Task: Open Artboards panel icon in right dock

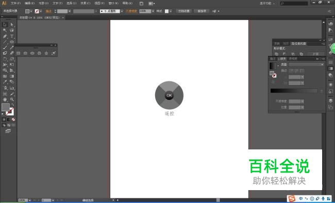Action: click(x=330, y=107)
